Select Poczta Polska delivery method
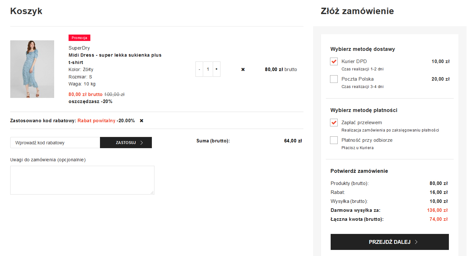 click(334, 79)
